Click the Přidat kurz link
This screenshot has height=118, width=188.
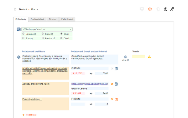click(29, 115)
